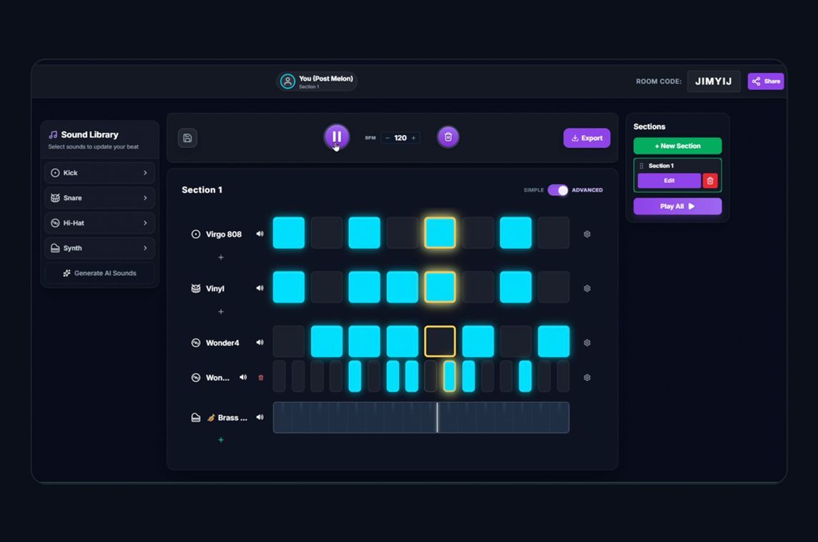The width and height of the screenshot is (818, 542).
Task: Expand the Snare sound category
Action: (99, 197)
